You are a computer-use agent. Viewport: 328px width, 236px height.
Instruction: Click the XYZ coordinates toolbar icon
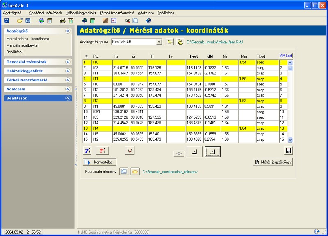click(127, 21)
